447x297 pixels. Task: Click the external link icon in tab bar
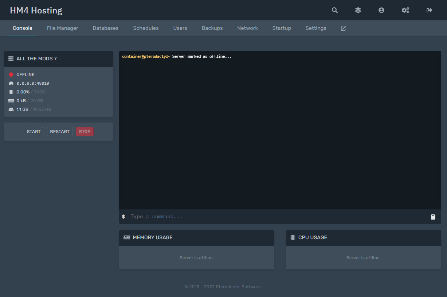point(343,28)
